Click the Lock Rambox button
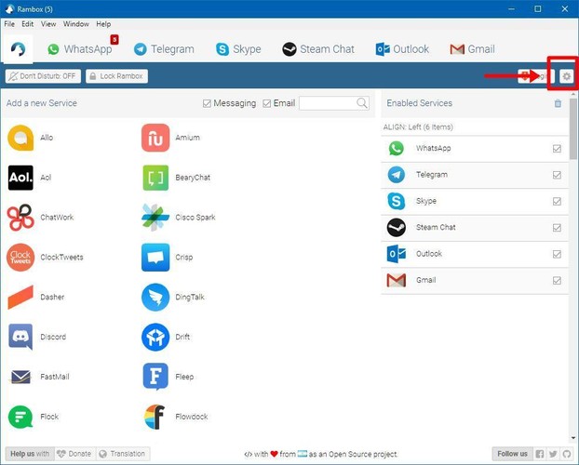This screenshot has height=465, width=579. pyautogui.click(x=116, y=76)
